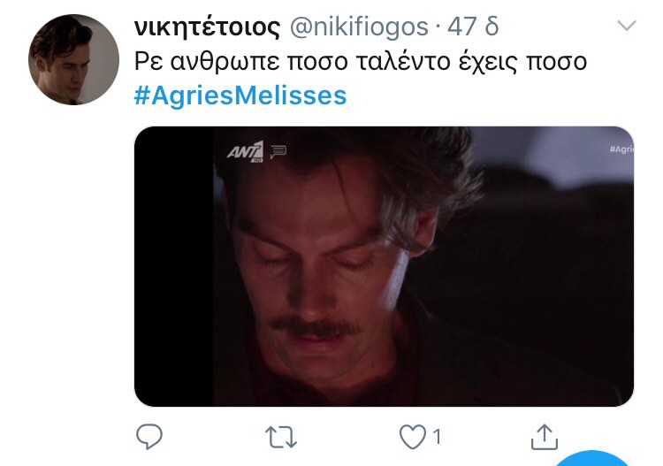The width and height of the screenshot is (663, 466).
Task: Retweet the post with the arrows icon
Action: pyautogui.click(x=281, y=437)
